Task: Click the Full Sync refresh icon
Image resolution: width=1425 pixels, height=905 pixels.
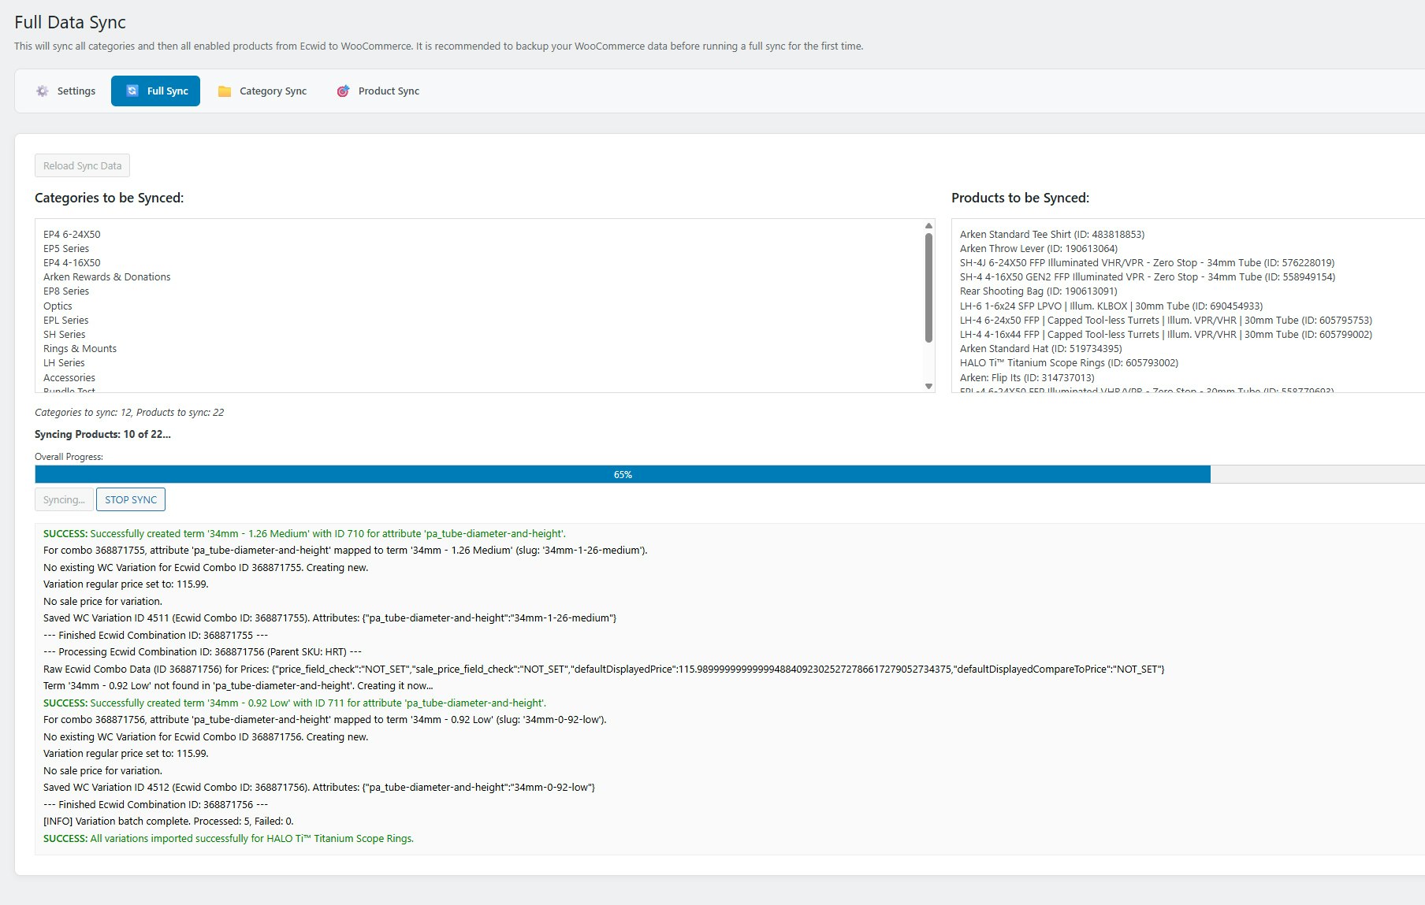Action: coord(132,91)
